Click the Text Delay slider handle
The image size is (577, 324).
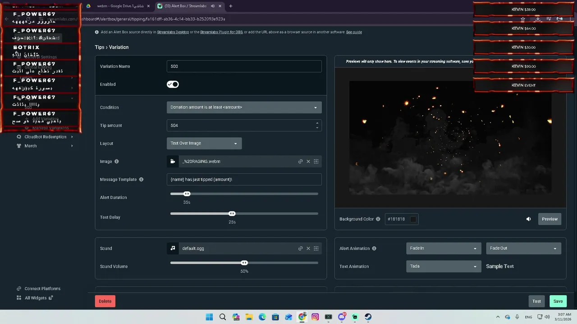pos(232,214)
